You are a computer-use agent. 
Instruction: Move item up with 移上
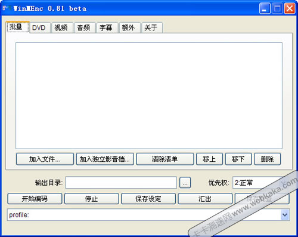click(209, 159)
